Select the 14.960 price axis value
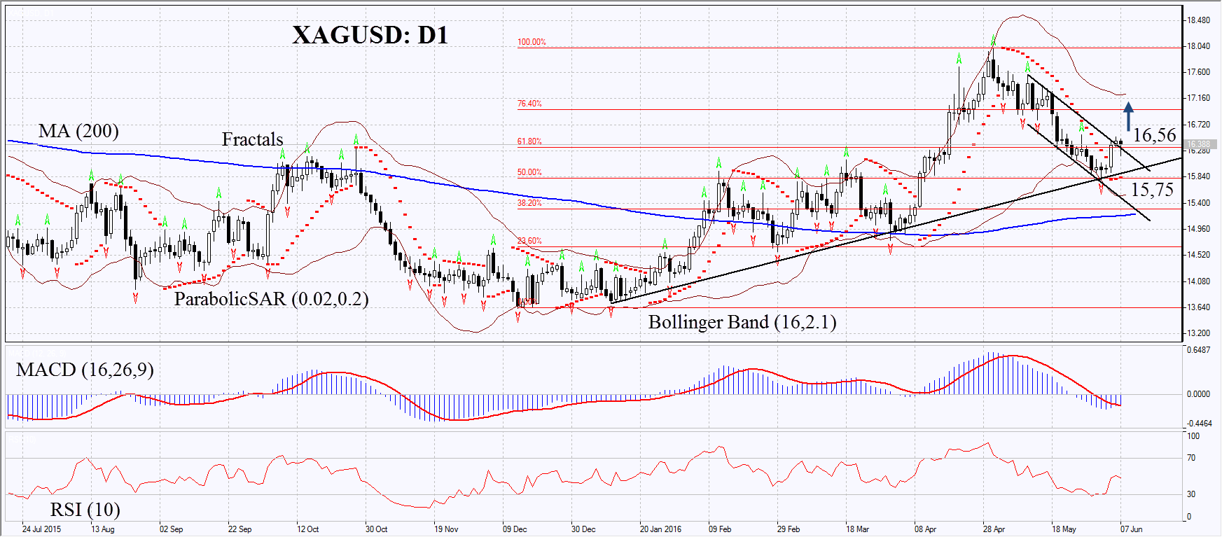This screenshot has width=1222, height=537. point(1198,229)
